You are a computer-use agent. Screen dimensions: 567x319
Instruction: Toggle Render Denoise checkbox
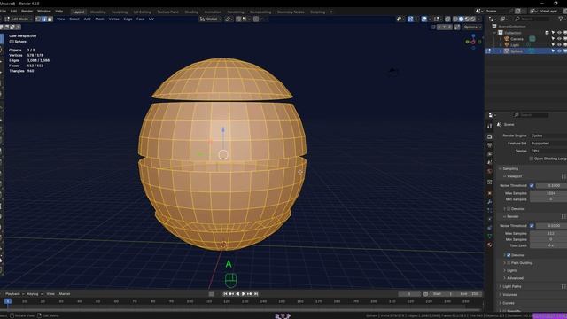[x=509, y=255]
